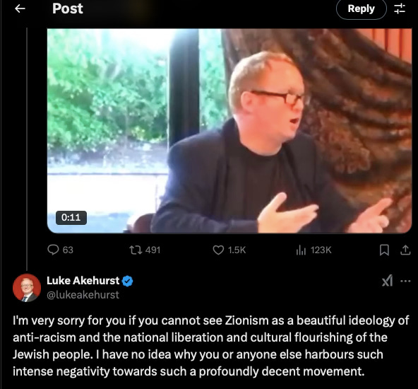Share the post via the upload-arrow icon

[405, 250]
